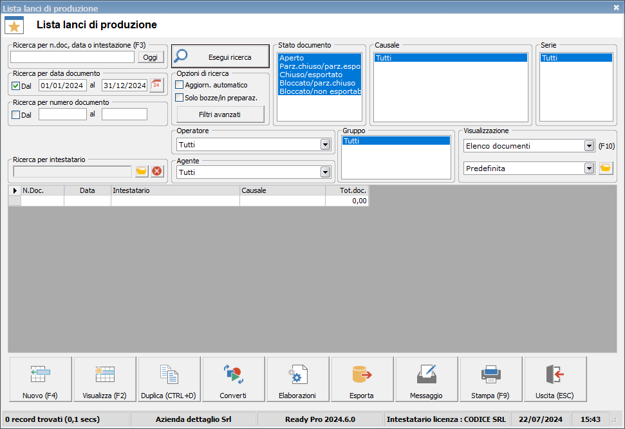The width and height of the screenshot is (625, 429).
Task: Focus the n.doc, data o intestazione search field
Action: point(73,57)
